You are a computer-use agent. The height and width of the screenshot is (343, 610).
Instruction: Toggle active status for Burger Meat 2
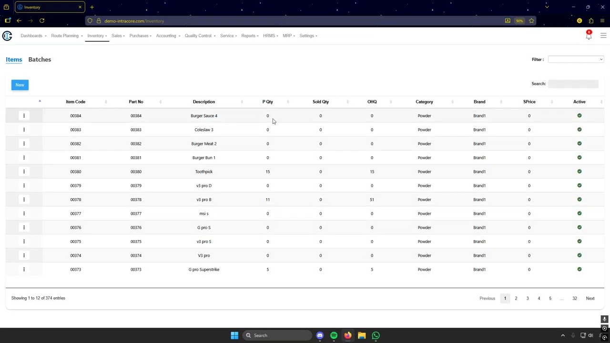[579, 143]
